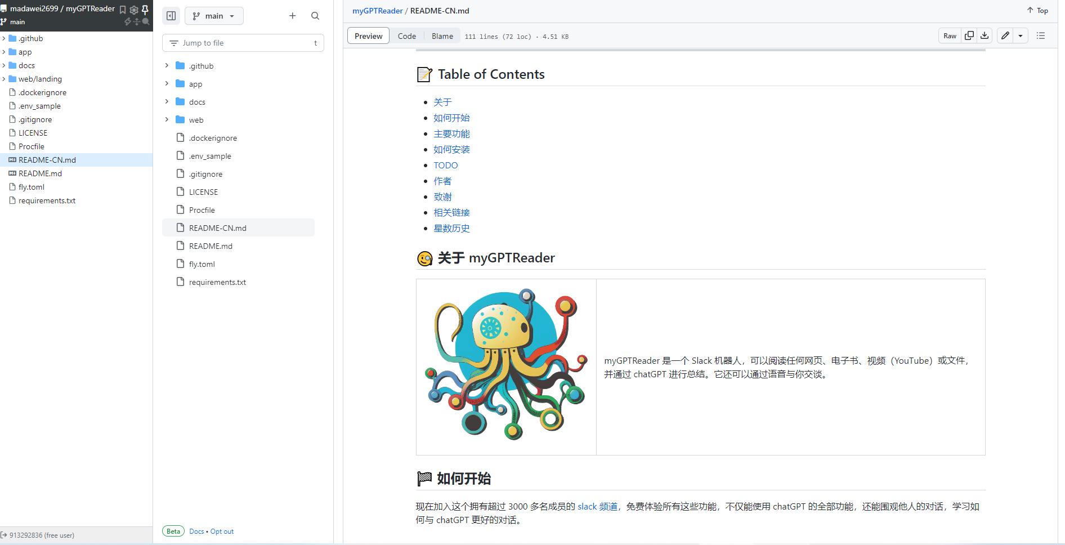Click the pencil edit file icon

coord(1005,35)
